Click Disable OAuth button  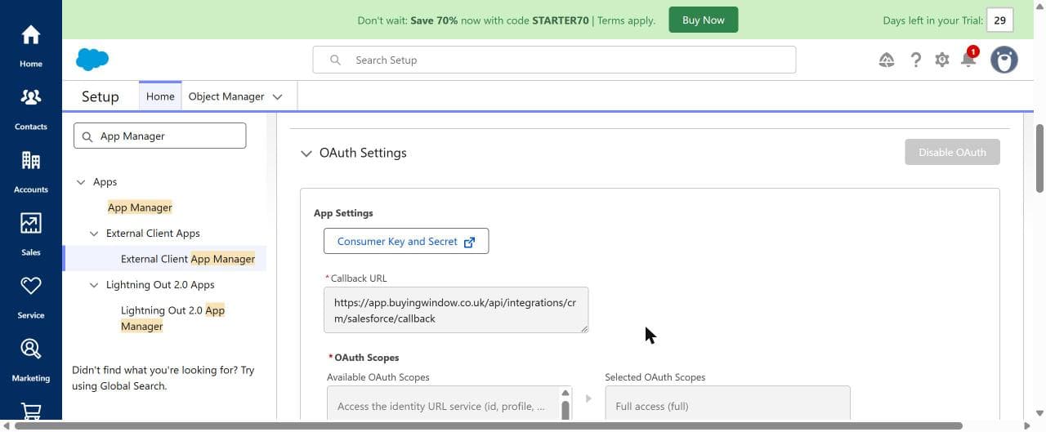pos(952,152)
